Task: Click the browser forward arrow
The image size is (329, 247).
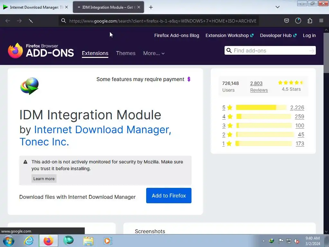Action: (19, 21)
